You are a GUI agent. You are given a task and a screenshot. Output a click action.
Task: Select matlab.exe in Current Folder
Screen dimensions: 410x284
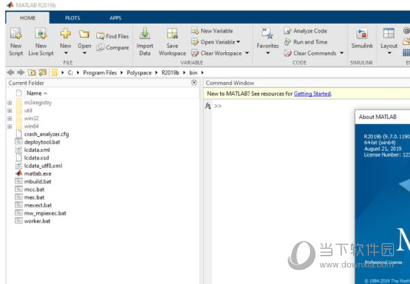coord(37,174)
